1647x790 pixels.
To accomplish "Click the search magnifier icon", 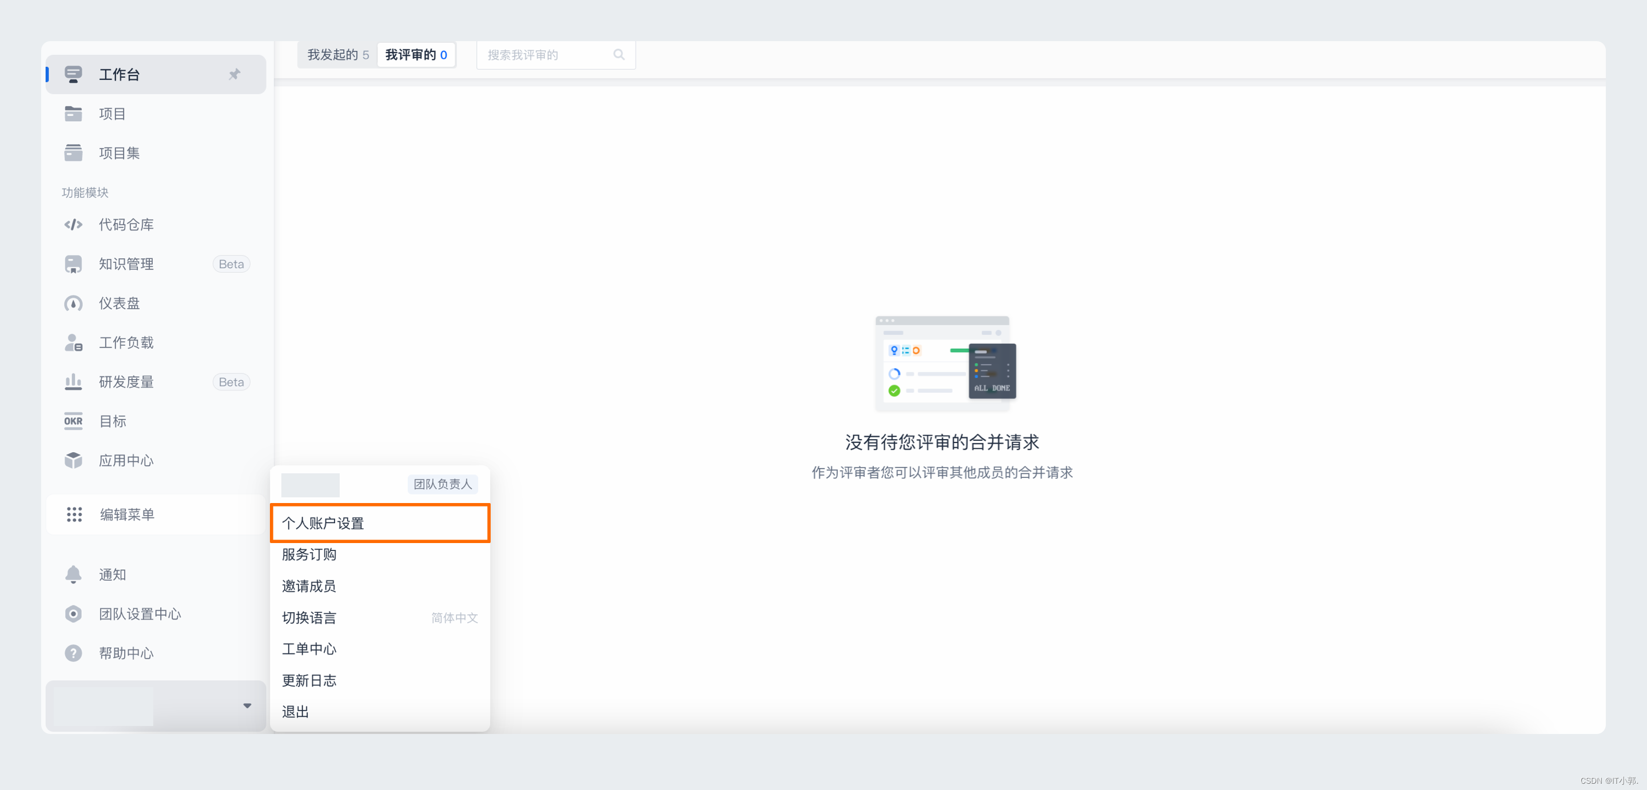I will pyautogui.click(x=619, y=55).
